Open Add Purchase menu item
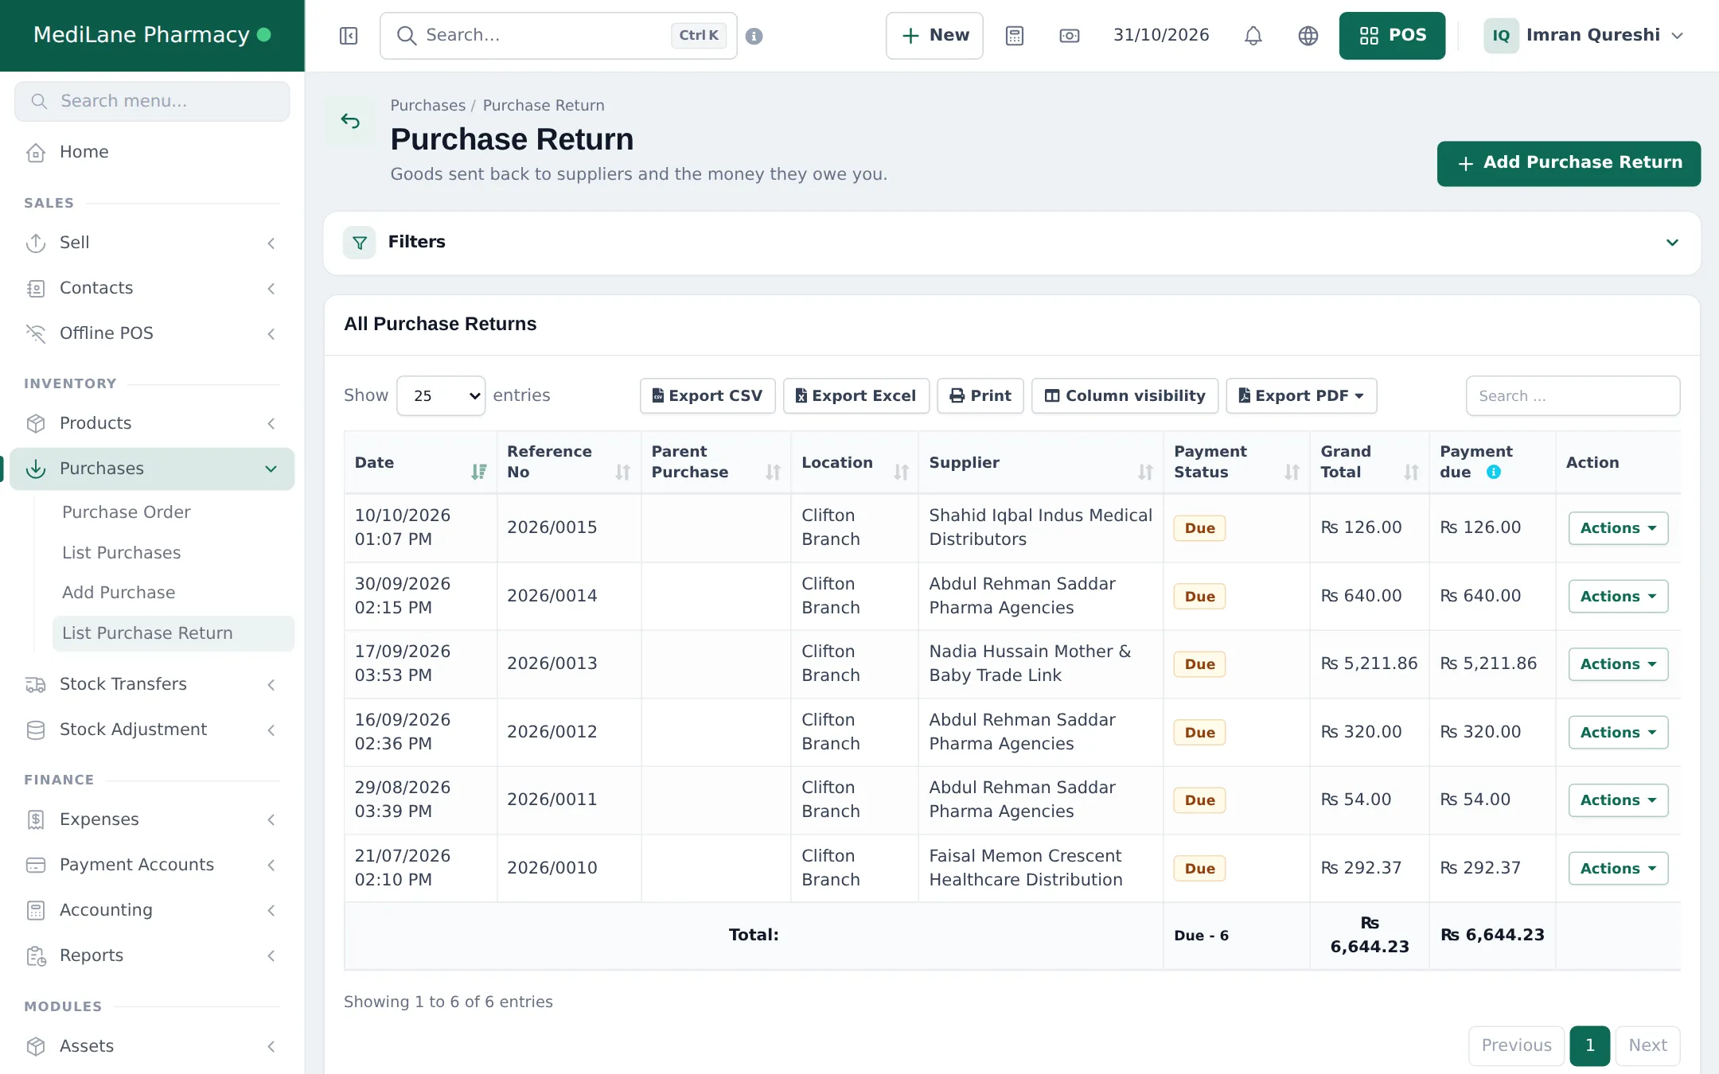The height and width of the screenshot is (1074, 1719). pyautogui.click(x=119, y=593)
